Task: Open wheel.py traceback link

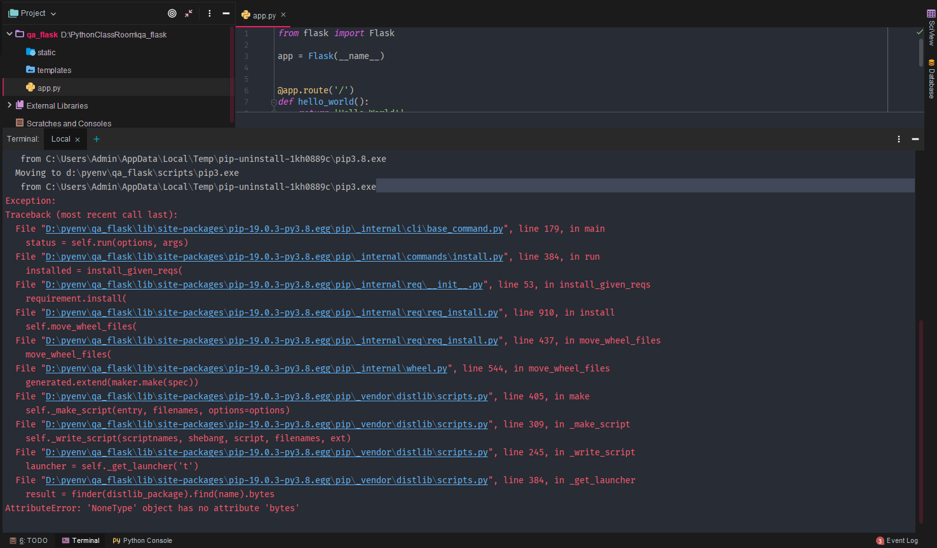Action: [246, 368]
